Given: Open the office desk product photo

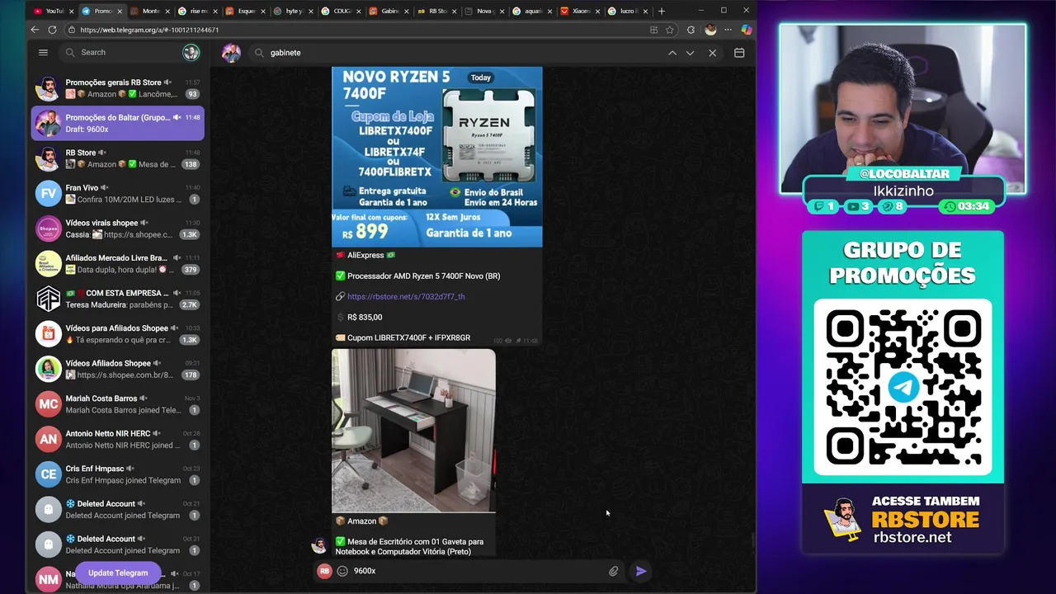Looking at the screenshot, I should 413,431.
